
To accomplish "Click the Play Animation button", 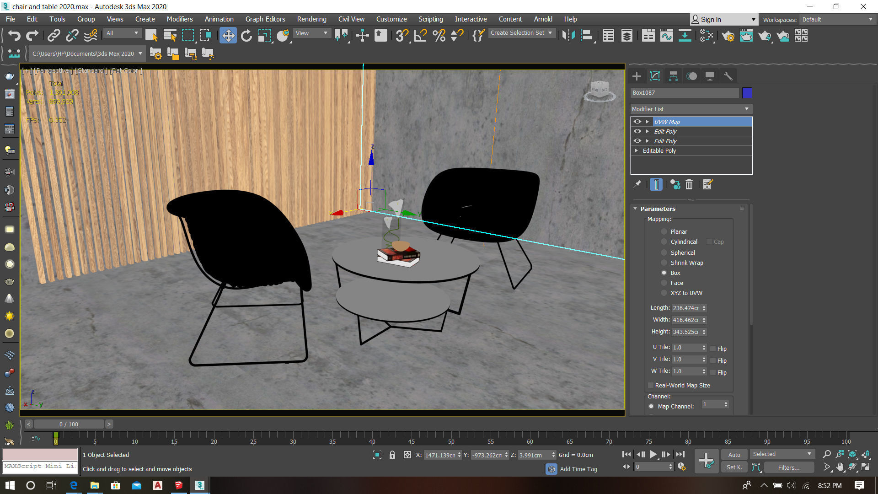I will (653, 454).
